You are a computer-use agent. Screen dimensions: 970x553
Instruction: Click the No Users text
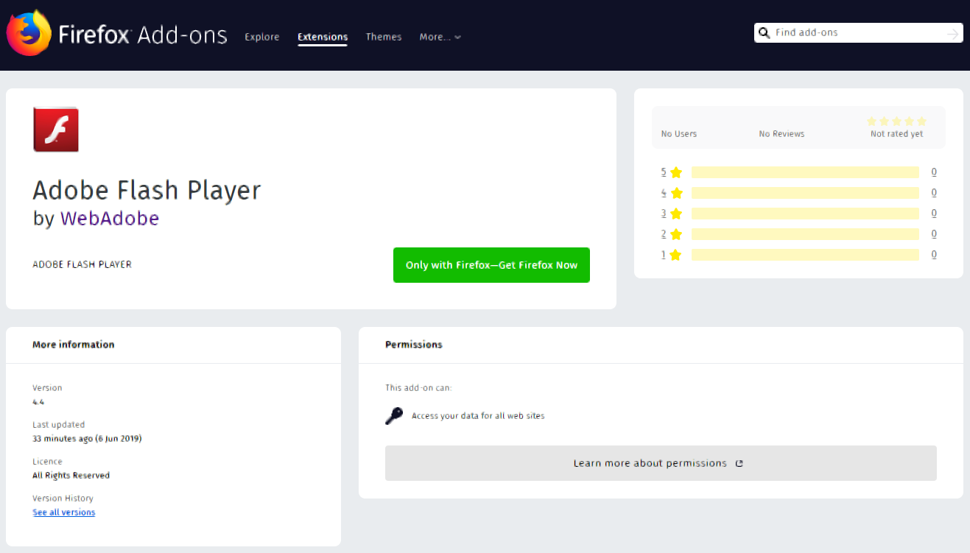(679, 134)
